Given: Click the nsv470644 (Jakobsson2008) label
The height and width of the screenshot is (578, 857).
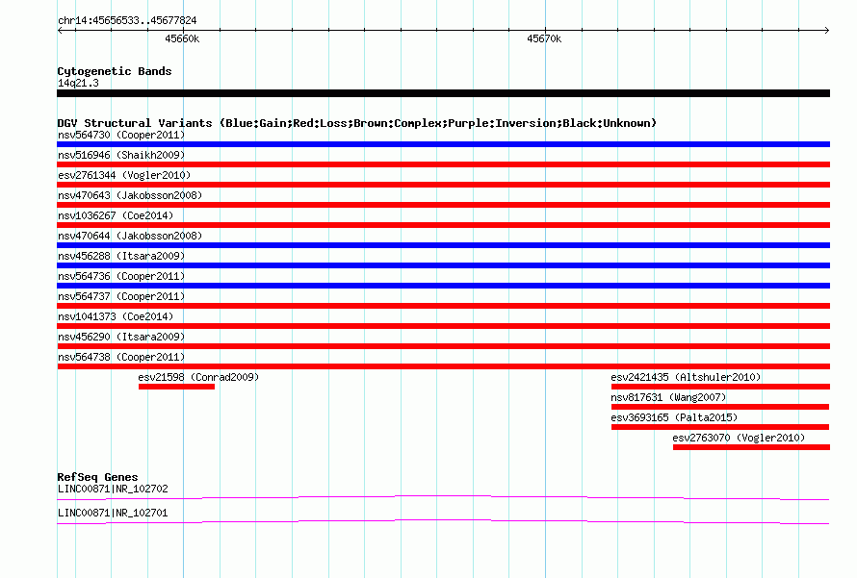Looking at the screenshot, I should (130, 236).
